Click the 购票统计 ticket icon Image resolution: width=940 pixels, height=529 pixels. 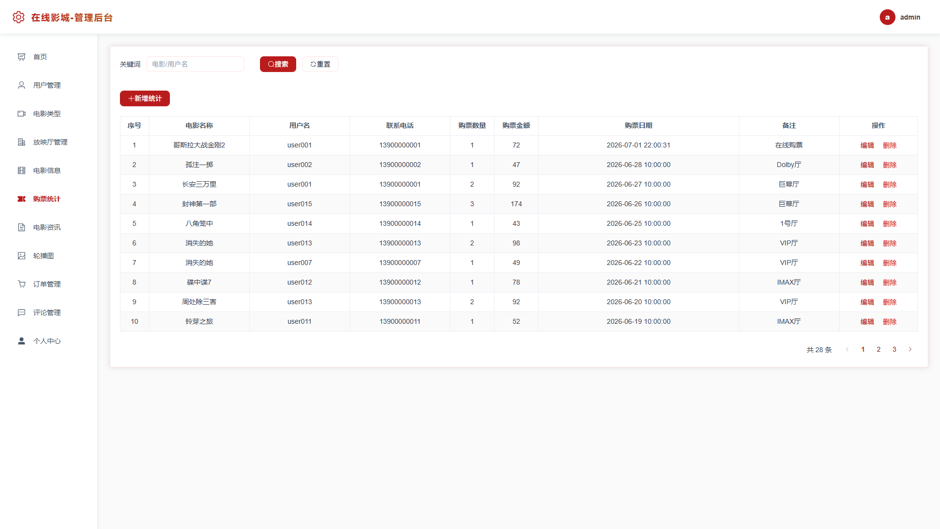pyautogui.click(x=22, y=199)
